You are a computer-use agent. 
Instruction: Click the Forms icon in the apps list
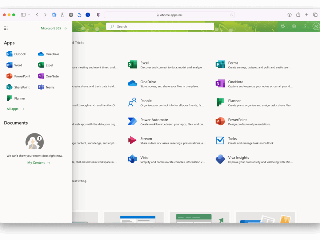pyautogui.click(x=220, y=65)
